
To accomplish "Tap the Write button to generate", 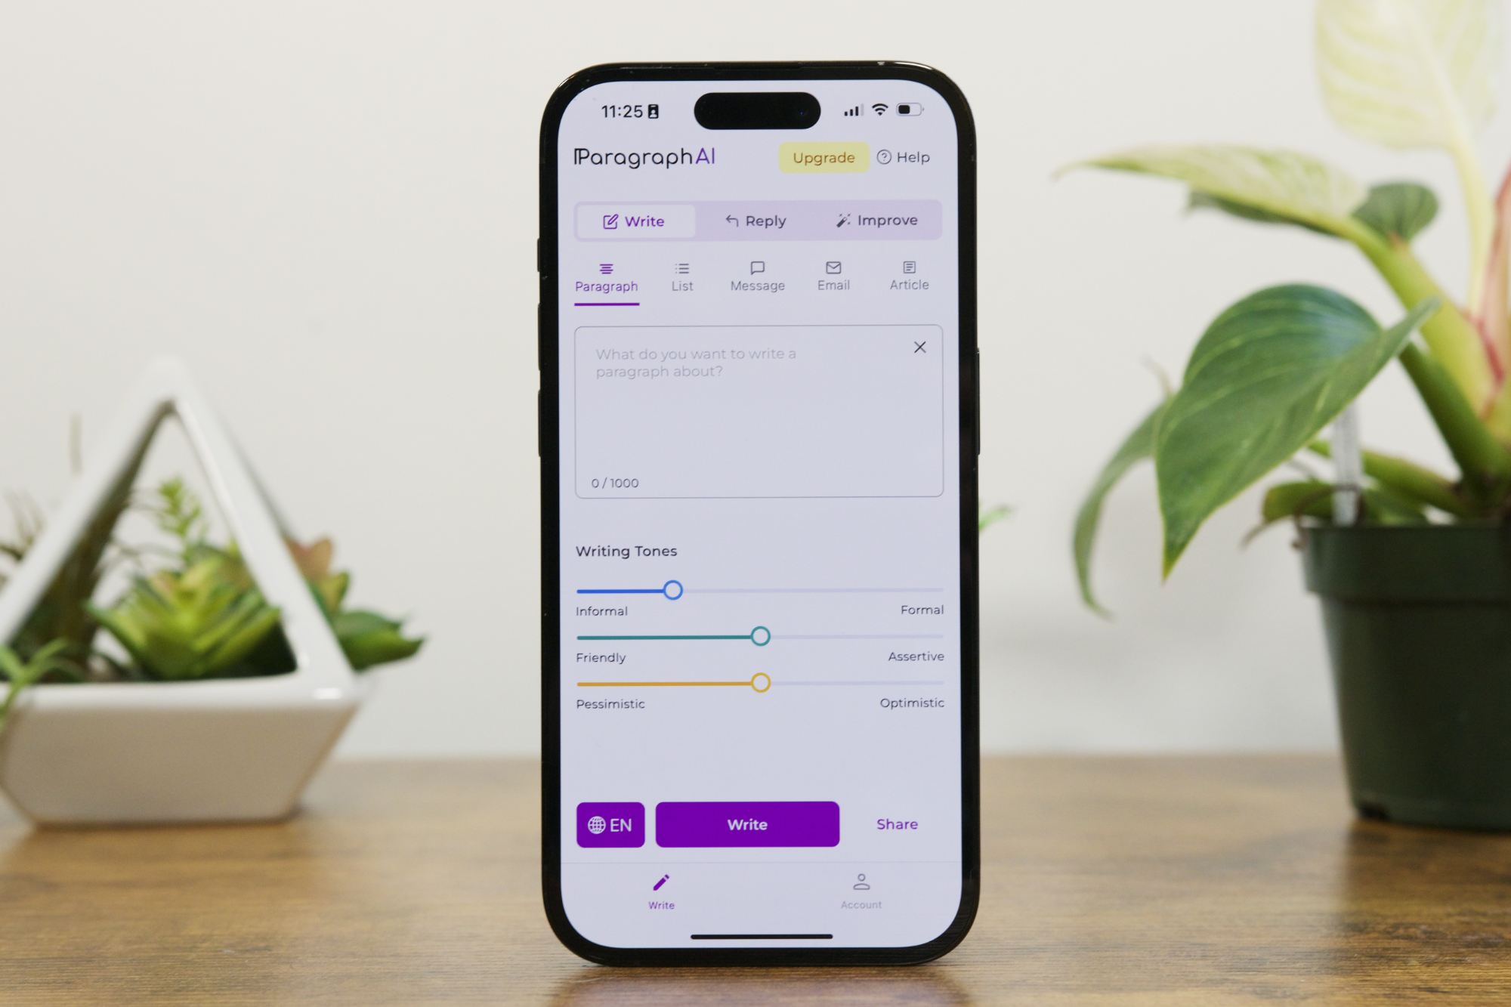I will tap(746, 824).
